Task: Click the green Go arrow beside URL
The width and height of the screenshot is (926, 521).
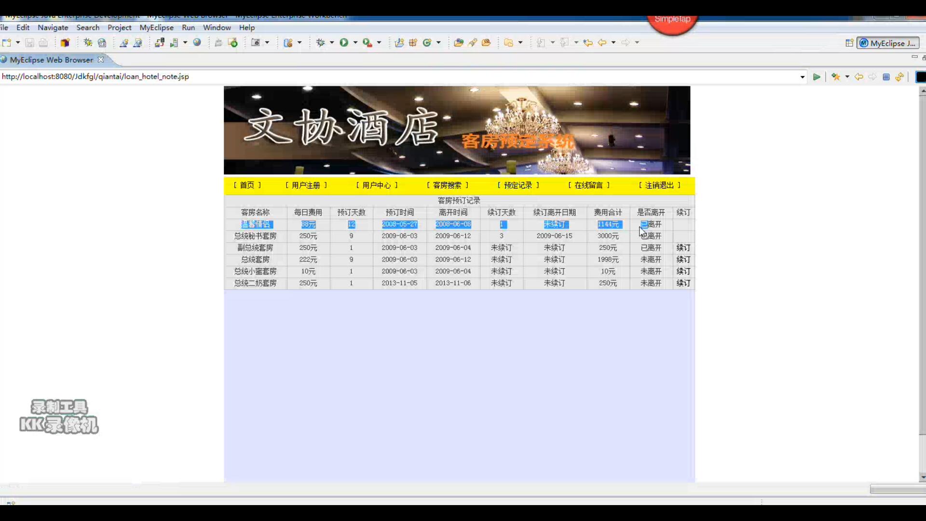Action: [x=817, y=77]
